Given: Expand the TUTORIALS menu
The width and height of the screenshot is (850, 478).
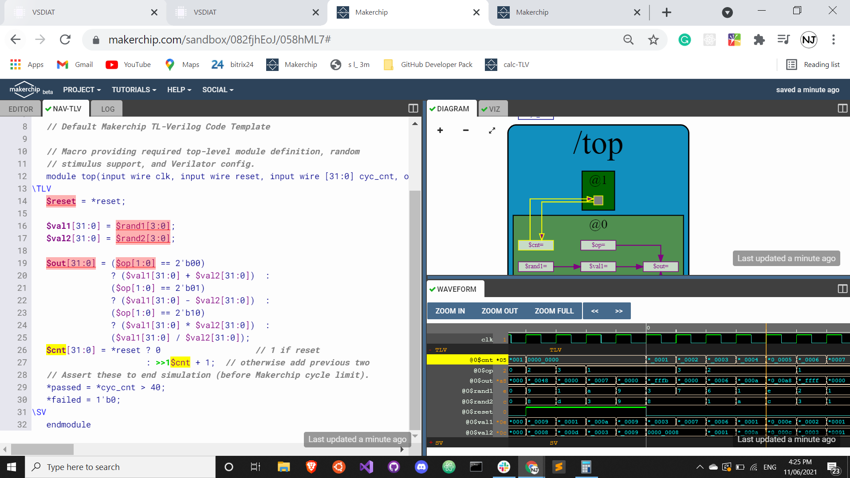Looking at the screenshot, I should click(x=134, y=90).
